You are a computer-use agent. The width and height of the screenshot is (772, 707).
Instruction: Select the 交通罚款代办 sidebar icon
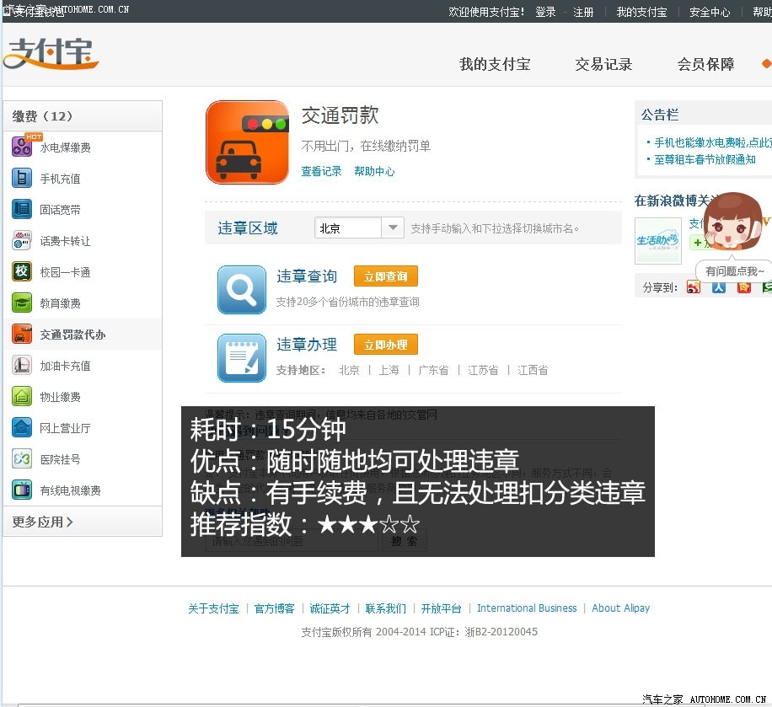22,335
